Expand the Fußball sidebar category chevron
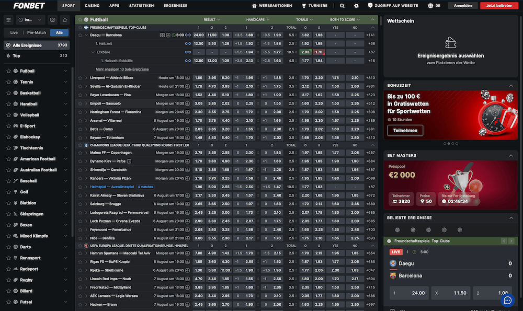523x311 pixels. (65, 71)
